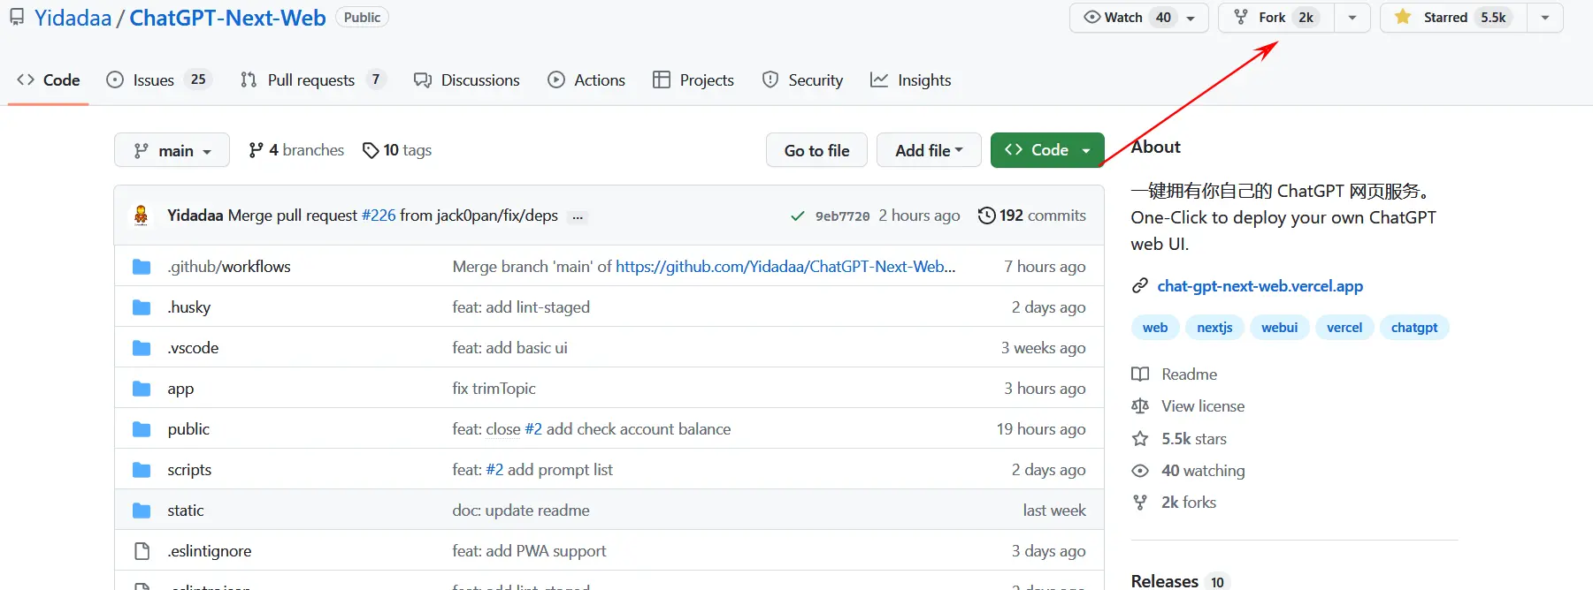Visit the chat-gpt-next-web.vercel.app link
Image resolution: width=1593 pixels, height=590 pixels.
[x=1260, y=286]
